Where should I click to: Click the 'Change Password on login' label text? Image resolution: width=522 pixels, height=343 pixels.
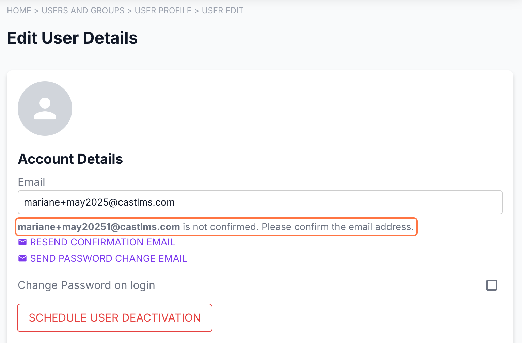[86, 285]
